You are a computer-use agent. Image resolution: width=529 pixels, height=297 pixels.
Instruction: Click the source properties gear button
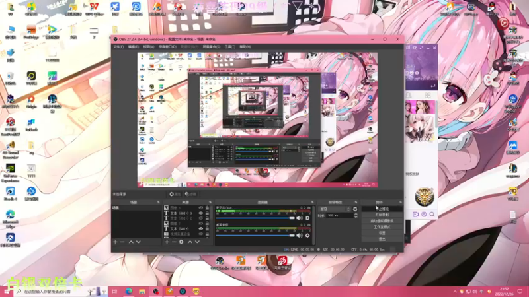click(x=175, y=194)
